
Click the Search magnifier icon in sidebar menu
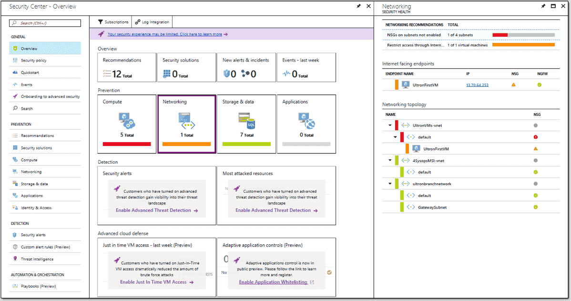[15, 108]
